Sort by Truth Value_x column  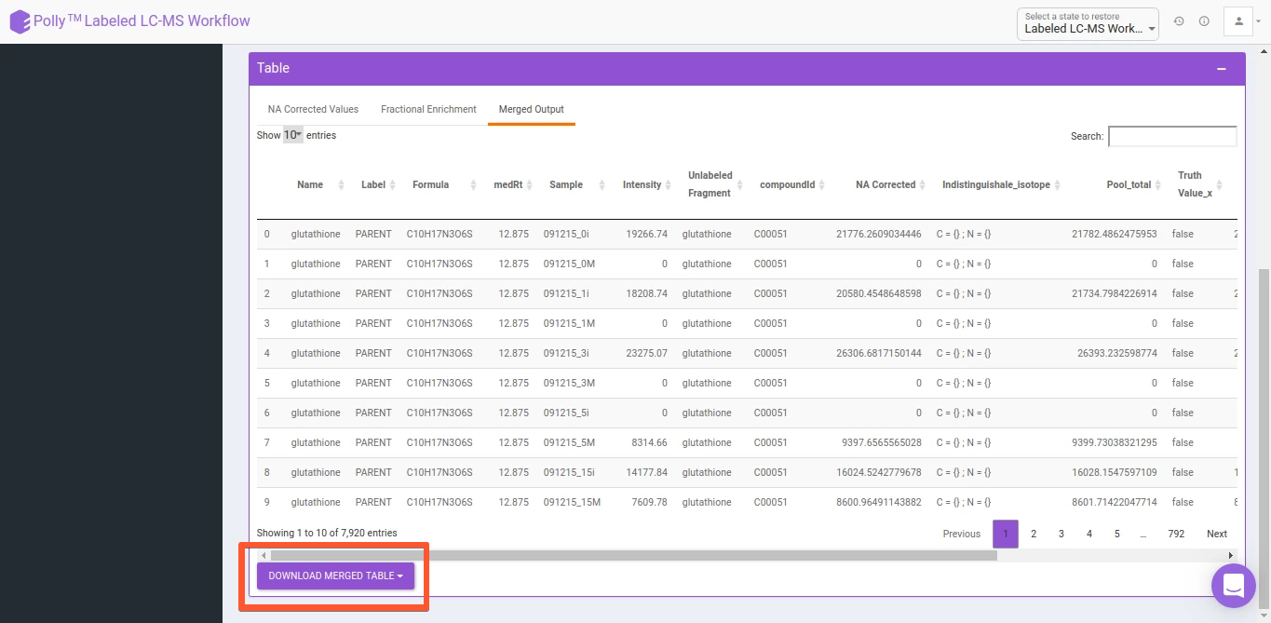[1218, 185]
